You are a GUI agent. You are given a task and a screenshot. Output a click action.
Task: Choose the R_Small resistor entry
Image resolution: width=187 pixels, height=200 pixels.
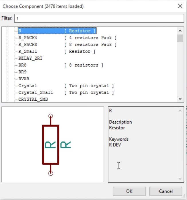(57, 51)
